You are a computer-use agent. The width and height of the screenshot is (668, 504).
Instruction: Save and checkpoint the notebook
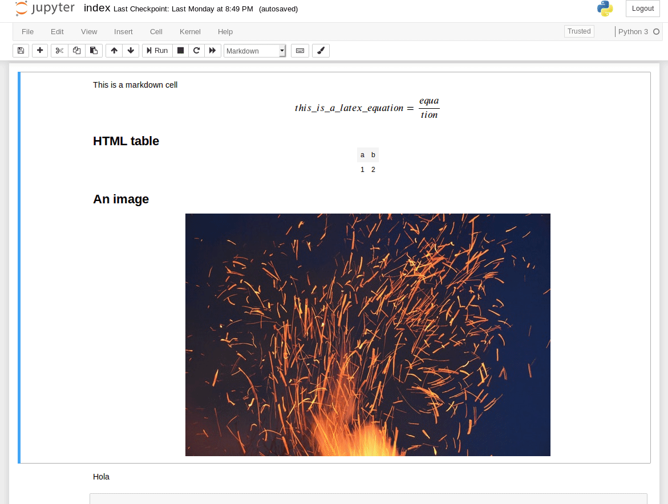21,51
